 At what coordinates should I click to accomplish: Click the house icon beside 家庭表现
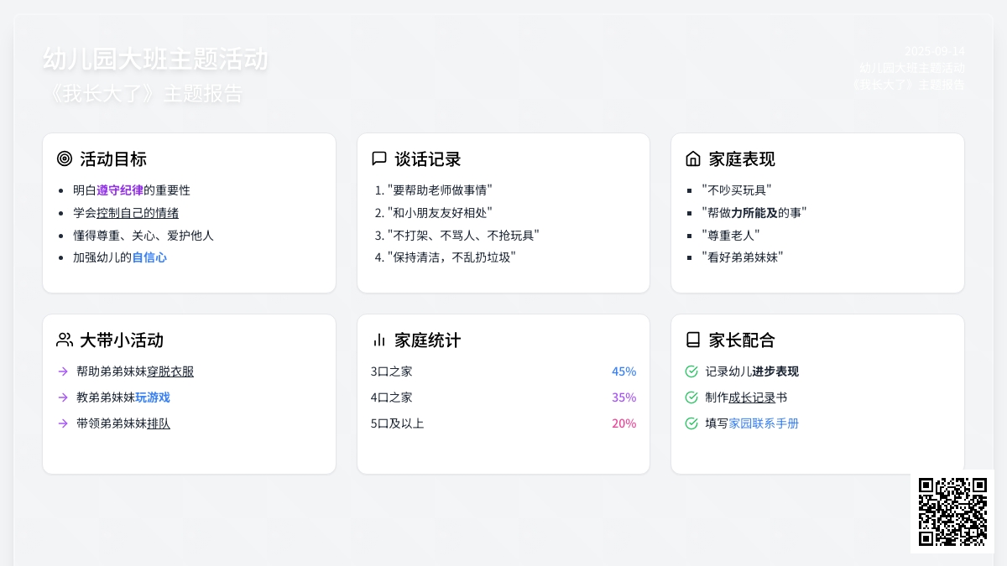(x=693, y=158)
